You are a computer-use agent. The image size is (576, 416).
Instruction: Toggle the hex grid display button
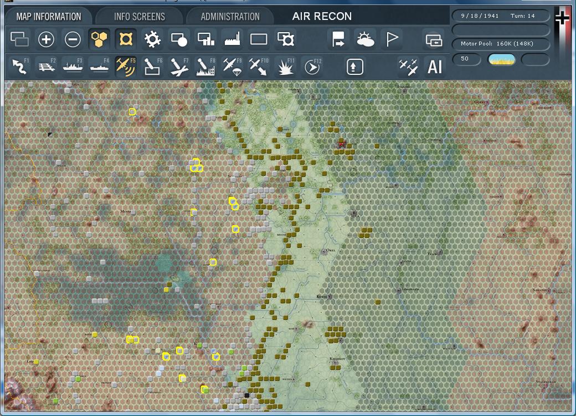click(x=100, y=39)
